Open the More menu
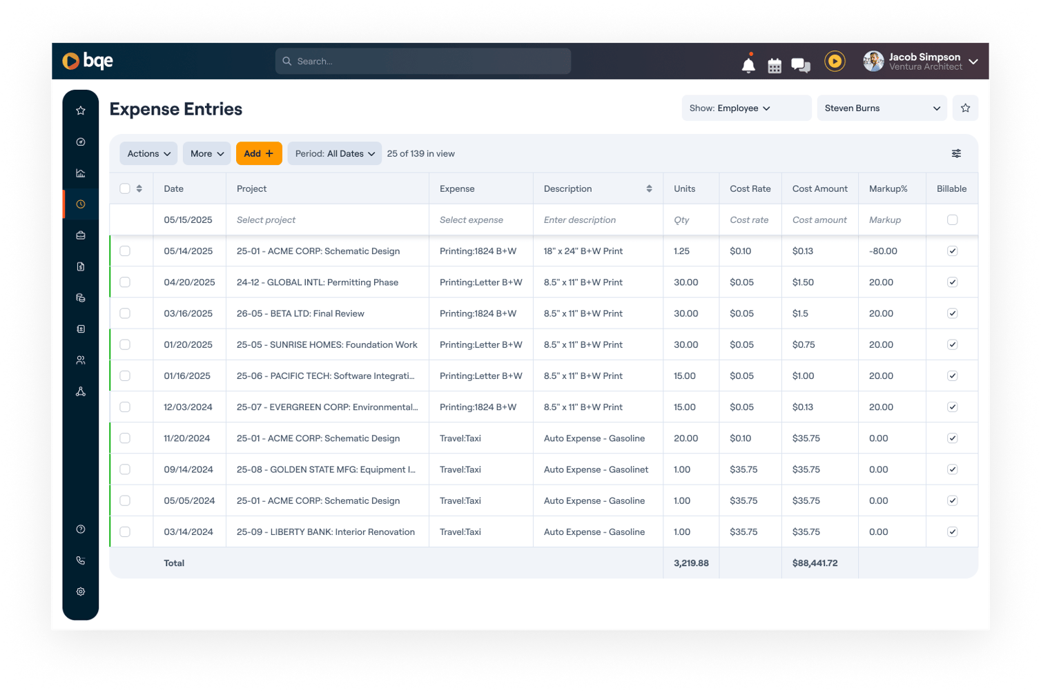 point(206,153)
